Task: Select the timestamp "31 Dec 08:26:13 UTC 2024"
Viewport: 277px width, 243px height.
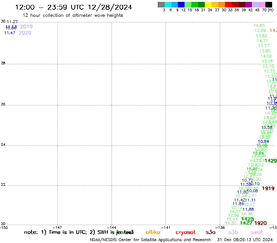Action: 245,240
